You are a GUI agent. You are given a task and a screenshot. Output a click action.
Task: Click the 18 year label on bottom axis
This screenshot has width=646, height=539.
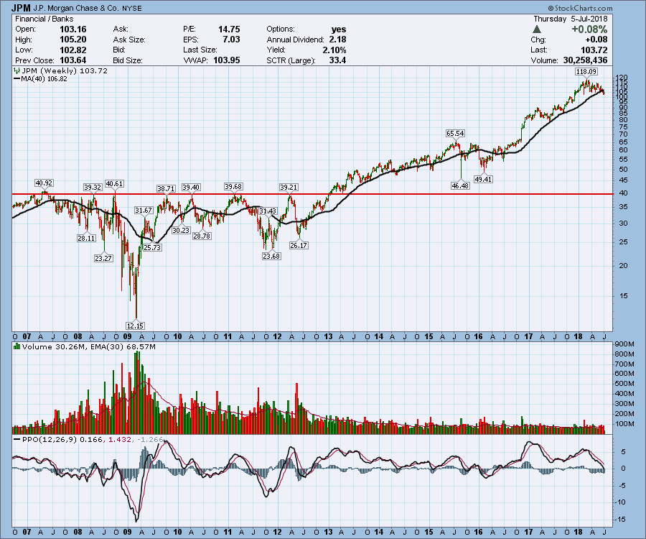pos(579,532)
